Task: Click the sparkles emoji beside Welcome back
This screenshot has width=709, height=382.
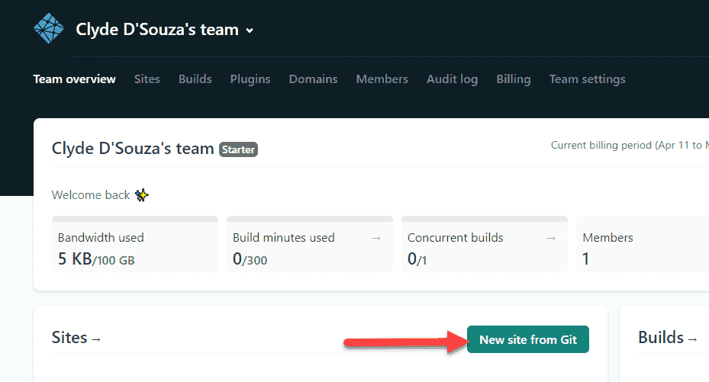Action: pyautogui.click(x=141, y=195)
